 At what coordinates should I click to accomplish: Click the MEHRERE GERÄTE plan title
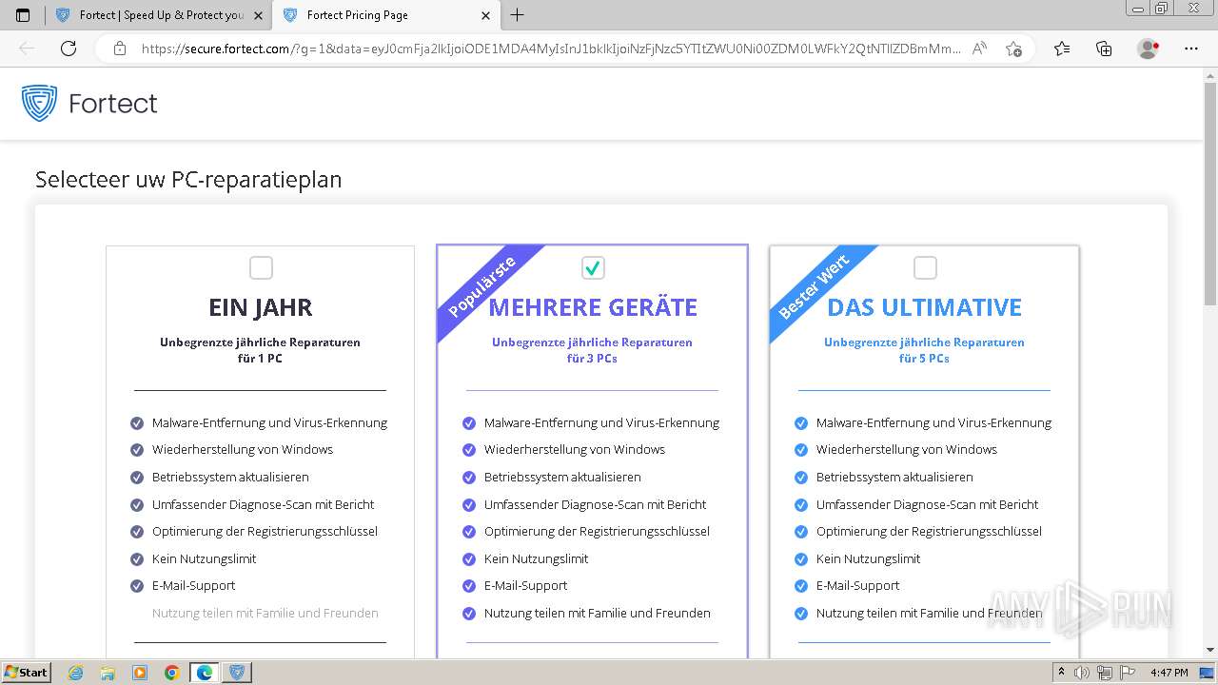pos(593,307)
